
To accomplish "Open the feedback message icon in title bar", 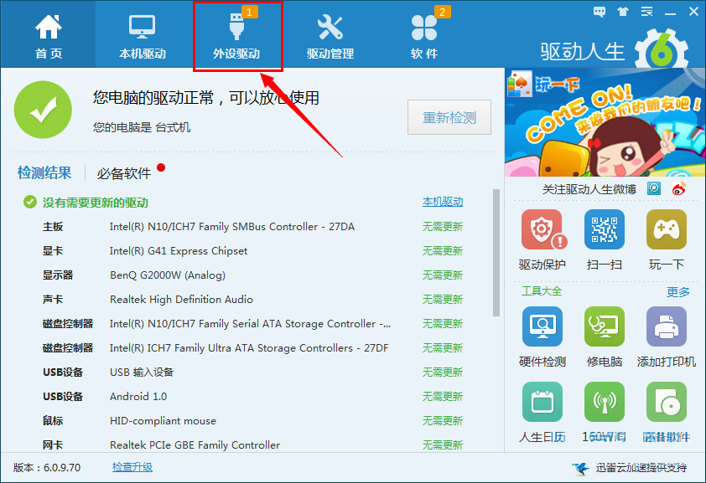I will pos(600,12).
